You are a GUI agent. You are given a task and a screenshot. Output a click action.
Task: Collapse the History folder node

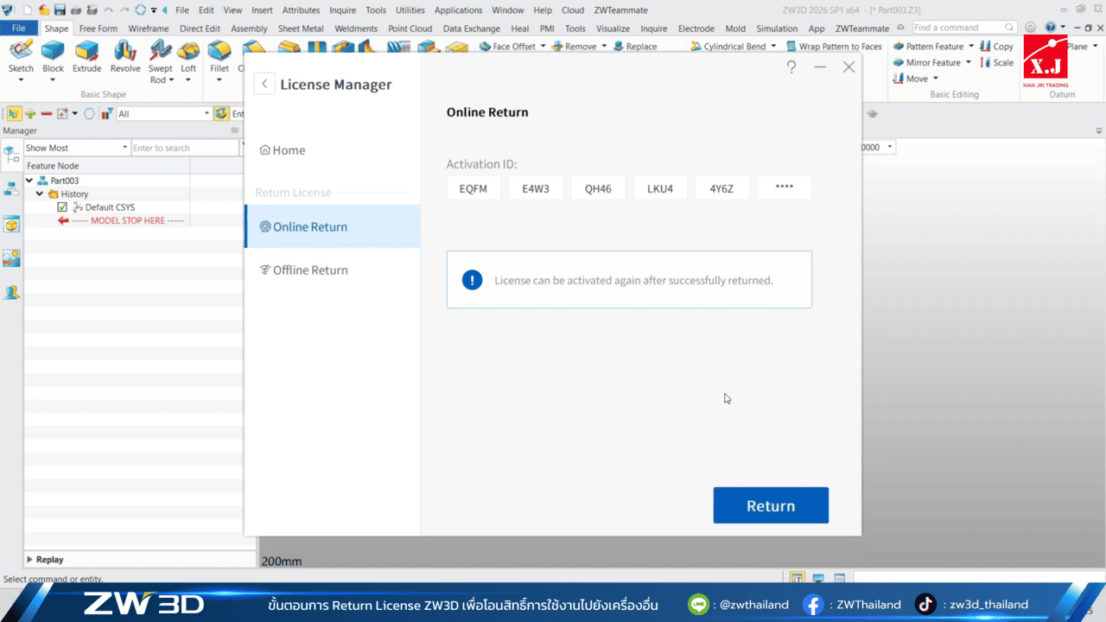coord(41,194)
